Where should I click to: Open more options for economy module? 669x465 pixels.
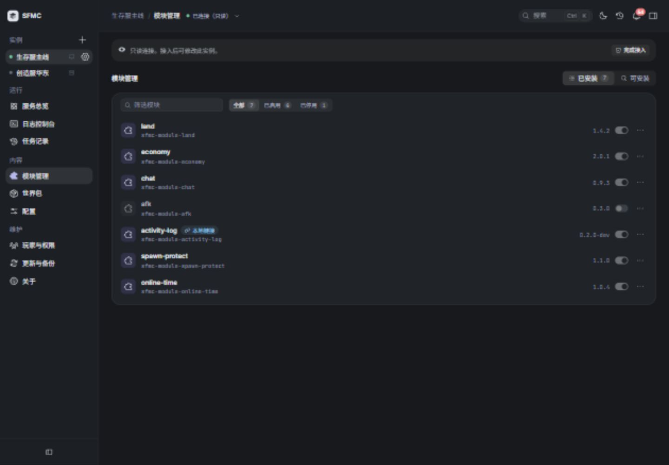[x=640, y=156]
